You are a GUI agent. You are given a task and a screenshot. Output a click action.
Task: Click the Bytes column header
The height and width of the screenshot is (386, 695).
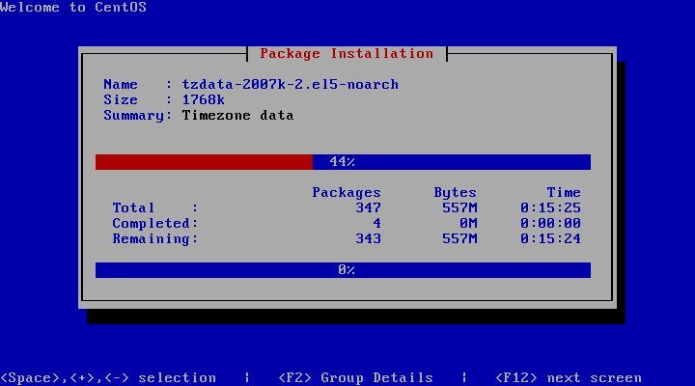point(456,192)
